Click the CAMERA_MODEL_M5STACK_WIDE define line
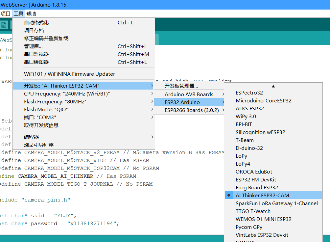 tap(75, 160)
